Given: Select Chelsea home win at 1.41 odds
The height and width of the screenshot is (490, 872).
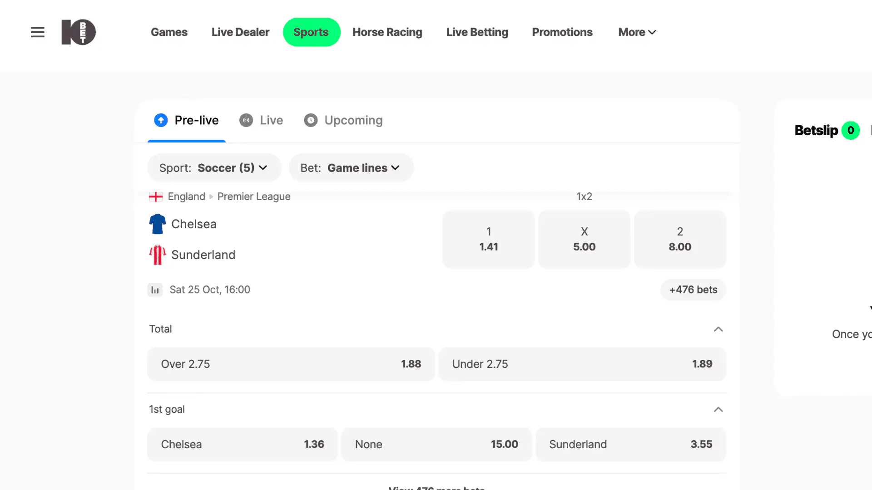Looking at the screenshot, I should pyautogui.click(x=488, y=239).
